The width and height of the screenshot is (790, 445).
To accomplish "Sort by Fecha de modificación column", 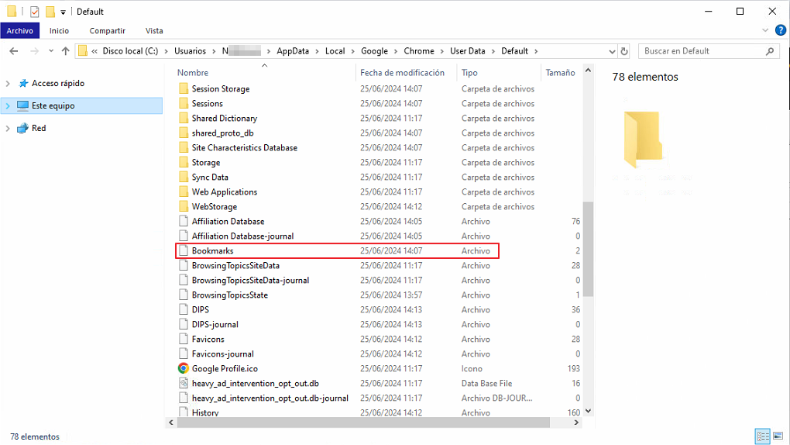I will click(x=402, y=73).
